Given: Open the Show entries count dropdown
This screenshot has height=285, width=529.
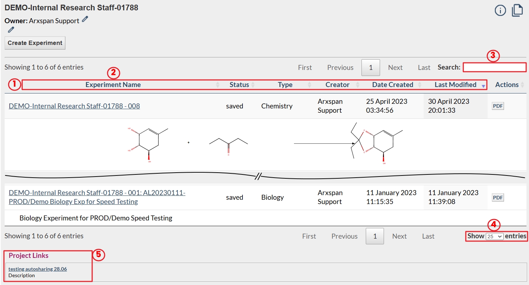Looking at the screenshot, I should coord(494,236).
